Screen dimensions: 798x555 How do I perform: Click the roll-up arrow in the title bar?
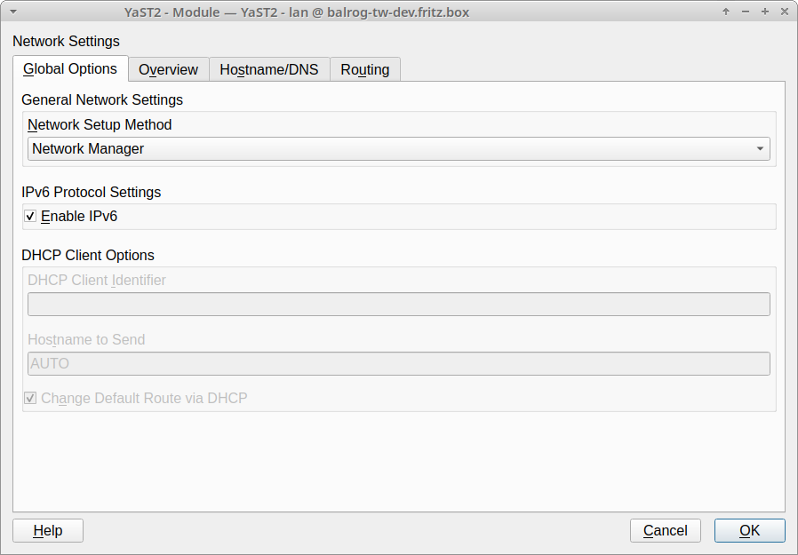pos(726,12)
